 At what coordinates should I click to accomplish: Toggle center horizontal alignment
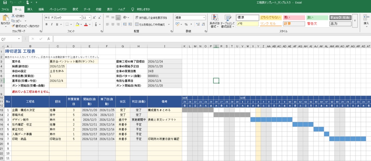point(113,24)
